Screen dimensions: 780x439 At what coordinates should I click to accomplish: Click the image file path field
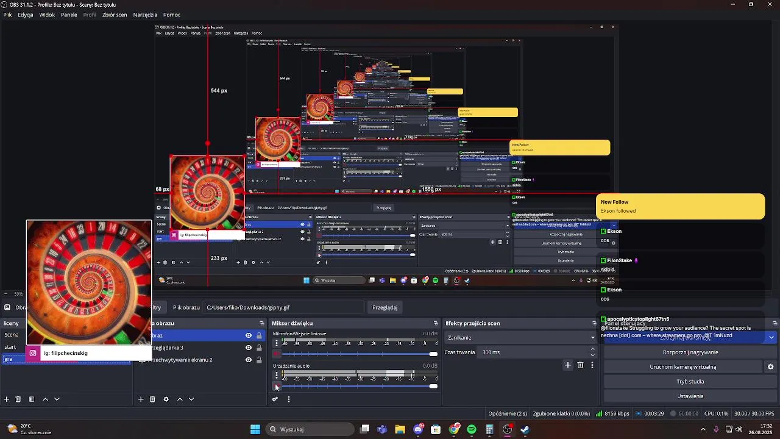pyautogui.click(x=283, y=307)
